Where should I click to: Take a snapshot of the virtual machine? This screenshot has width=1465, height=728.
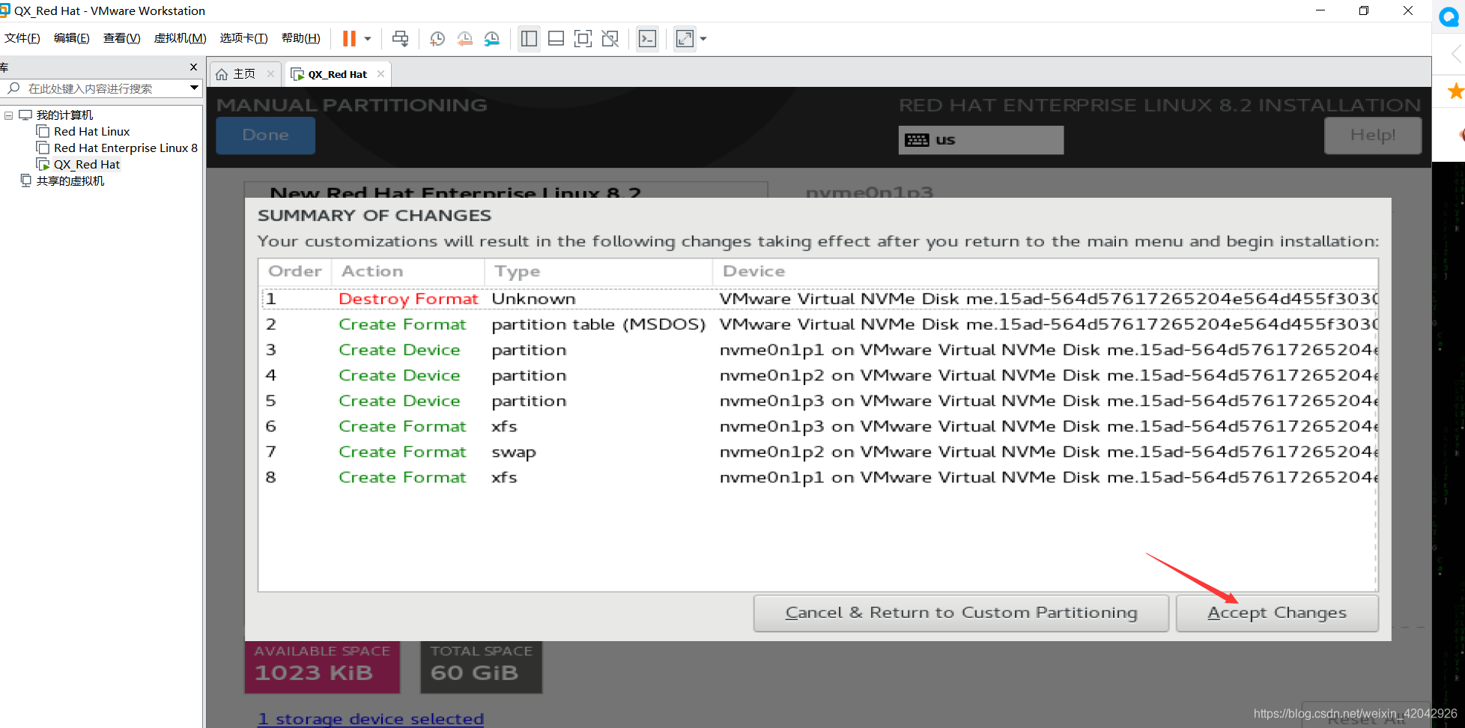click(437, 38)
